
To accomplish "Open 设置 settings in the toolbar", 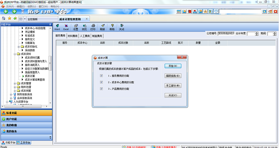I will tap(76, 27).
